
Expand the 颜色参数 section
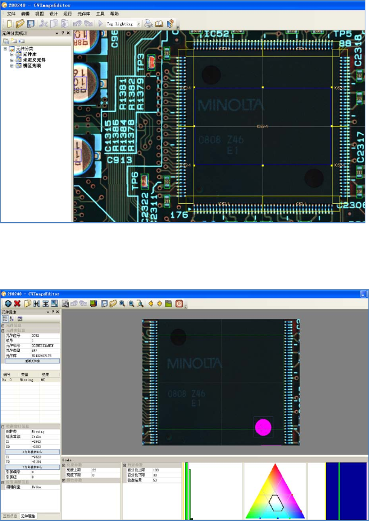pos(64,480)
